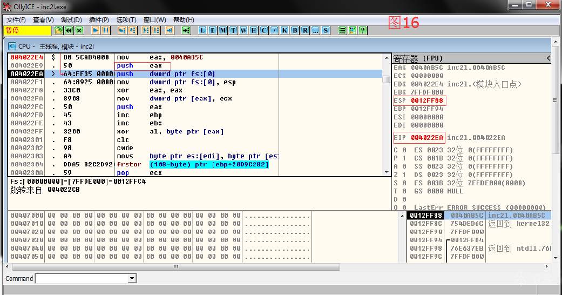Click the EIP register value 004022EA
This screenshot has height=295, width=562.
click(x=426, y=137)
